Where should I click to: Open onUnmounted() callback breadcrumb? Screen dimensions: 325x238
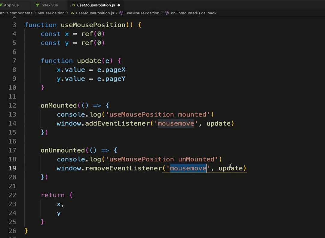[x=194, y=13]
